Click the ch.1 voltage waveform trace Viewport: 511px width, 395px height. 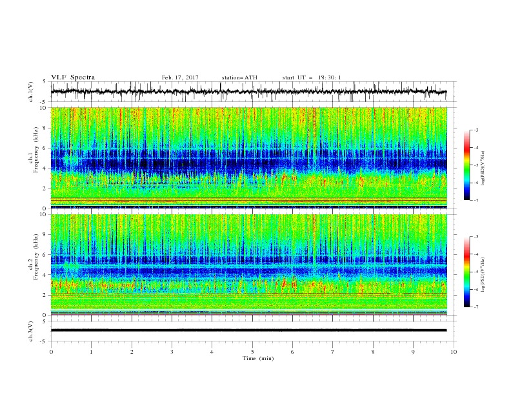click(x=248, y=92)
